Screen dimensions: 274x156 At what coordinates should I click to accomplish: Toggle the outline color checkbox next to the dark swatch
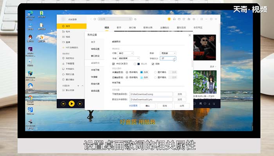[135, 64]
